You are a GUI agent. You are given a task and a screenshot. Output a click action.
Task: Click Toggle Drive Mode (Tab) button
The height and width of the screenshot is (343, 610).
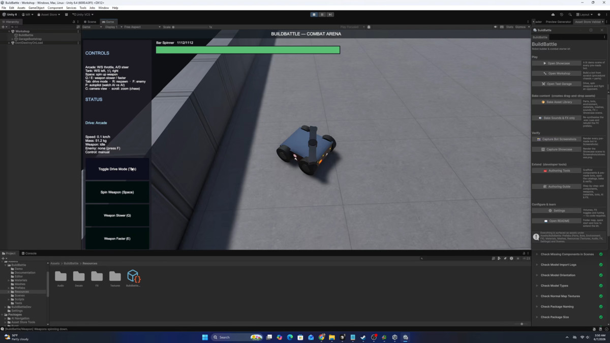117,169
